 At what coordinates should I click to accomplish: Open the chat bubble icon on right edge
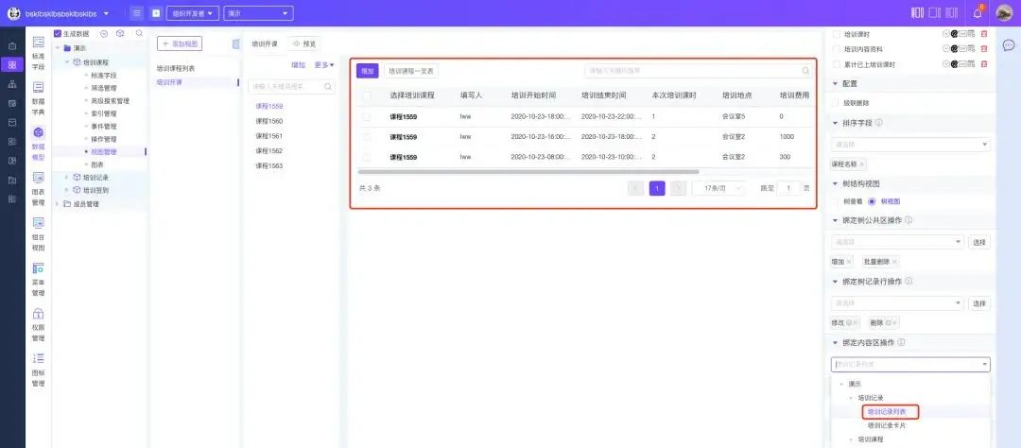tap(1008, 45)
